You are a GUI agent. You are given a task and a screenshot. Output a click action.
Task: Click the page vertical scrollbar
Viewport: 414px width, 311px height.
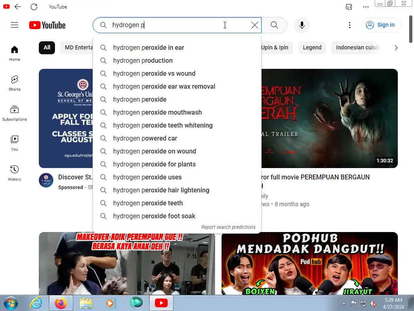click(x=411, y=29)
